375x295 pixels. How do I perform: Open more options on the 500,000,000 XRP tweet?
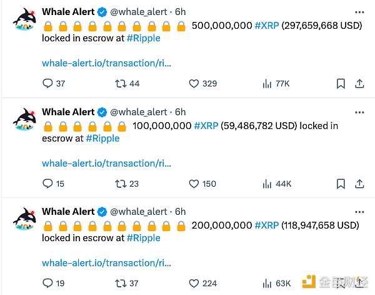click(359, 12)
